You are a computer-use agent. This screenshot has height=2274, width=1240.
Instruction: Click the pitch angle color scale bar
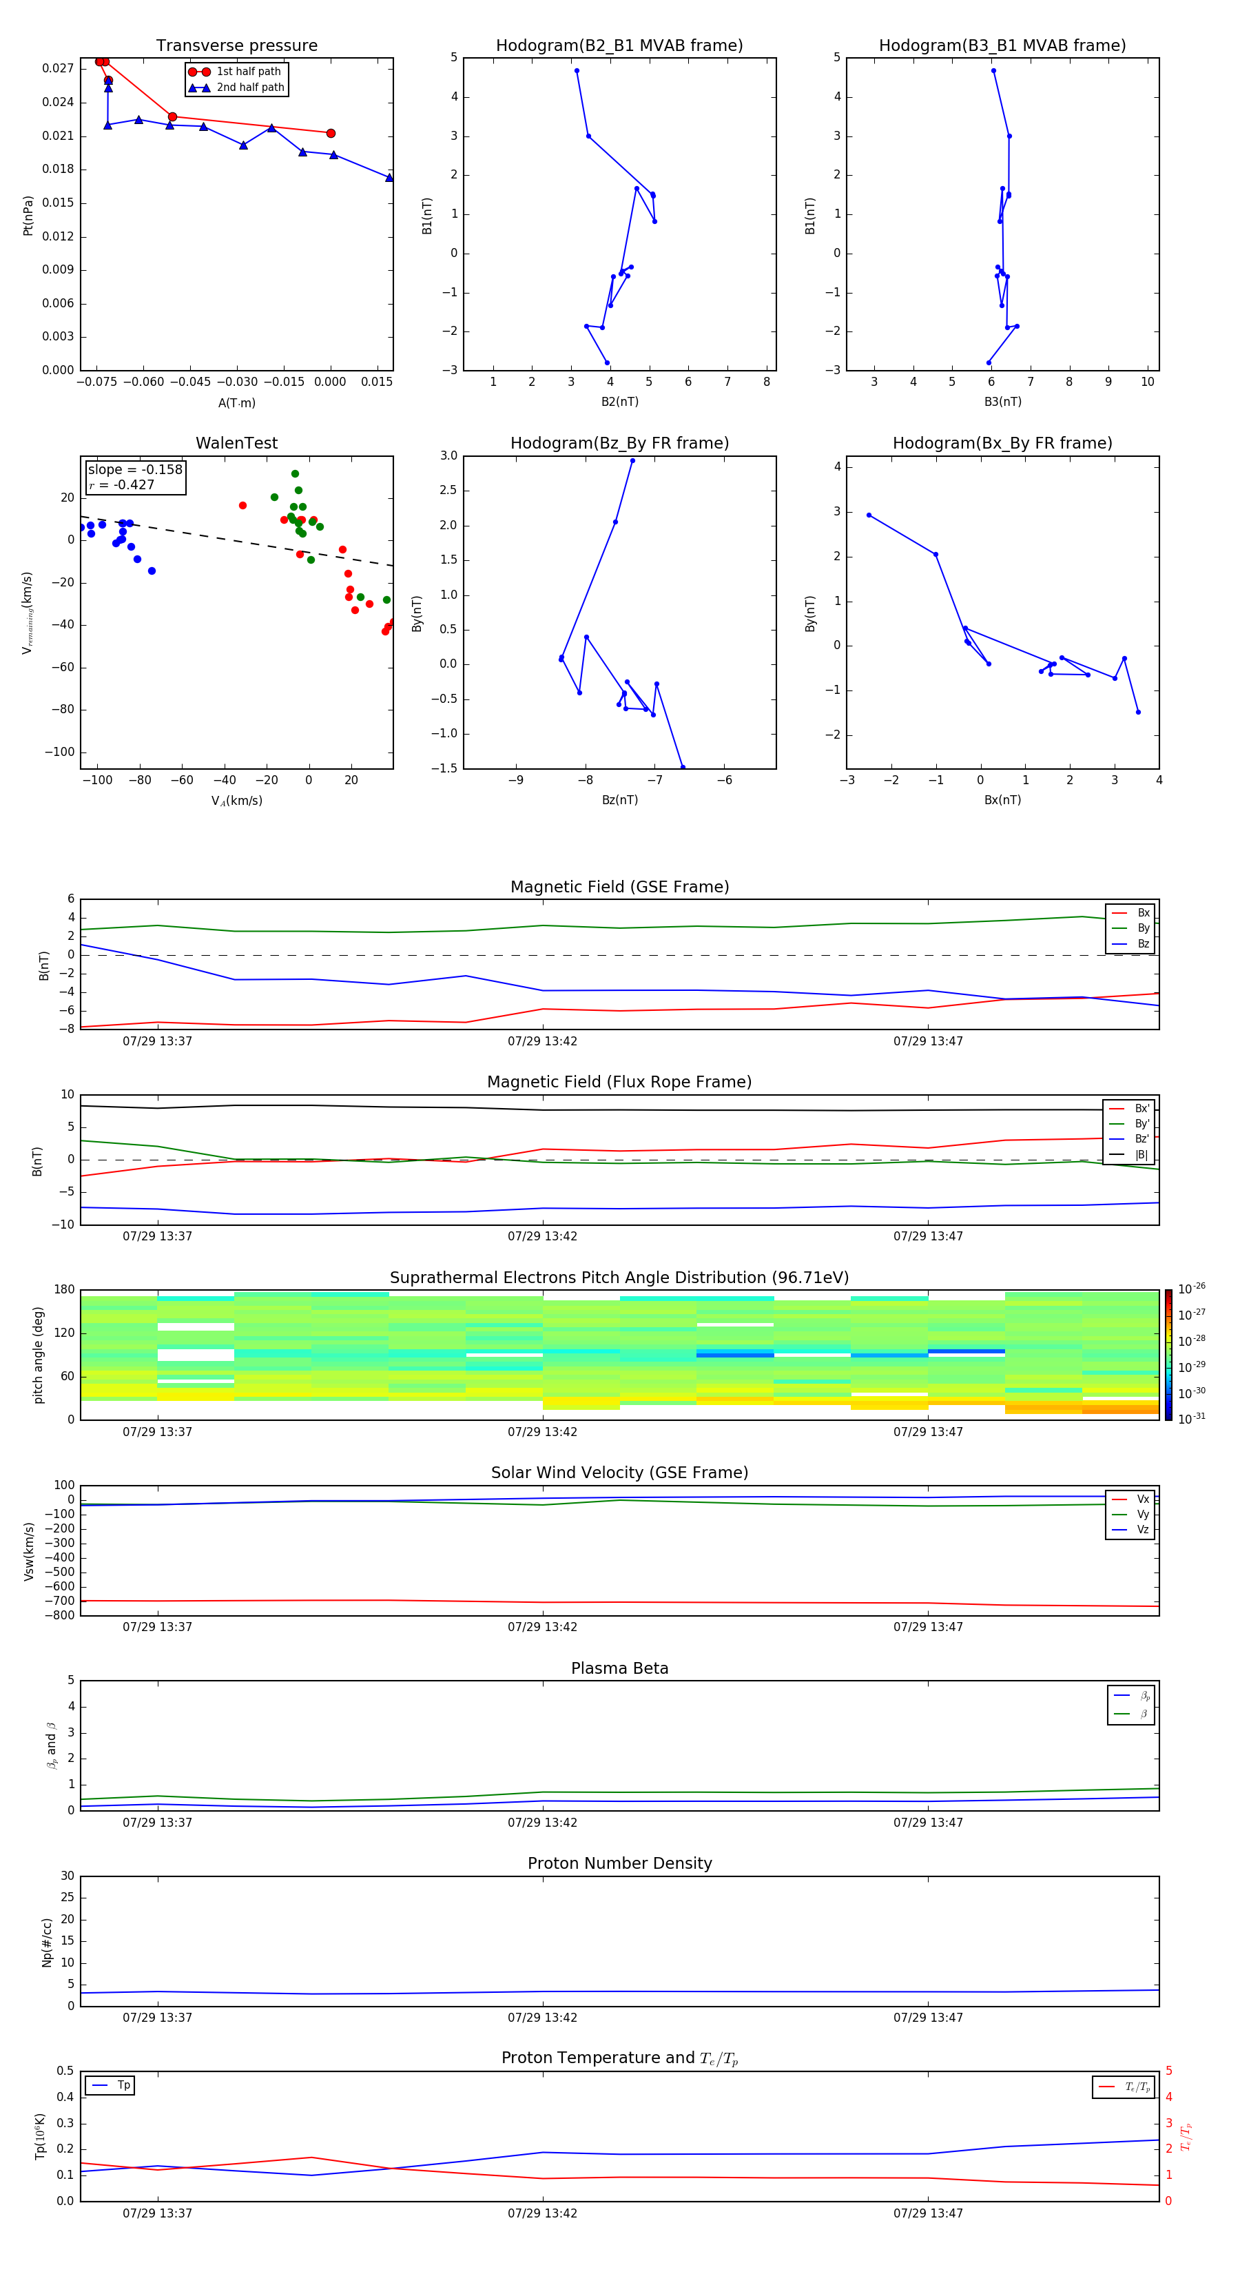(x=1168, y=1355)
